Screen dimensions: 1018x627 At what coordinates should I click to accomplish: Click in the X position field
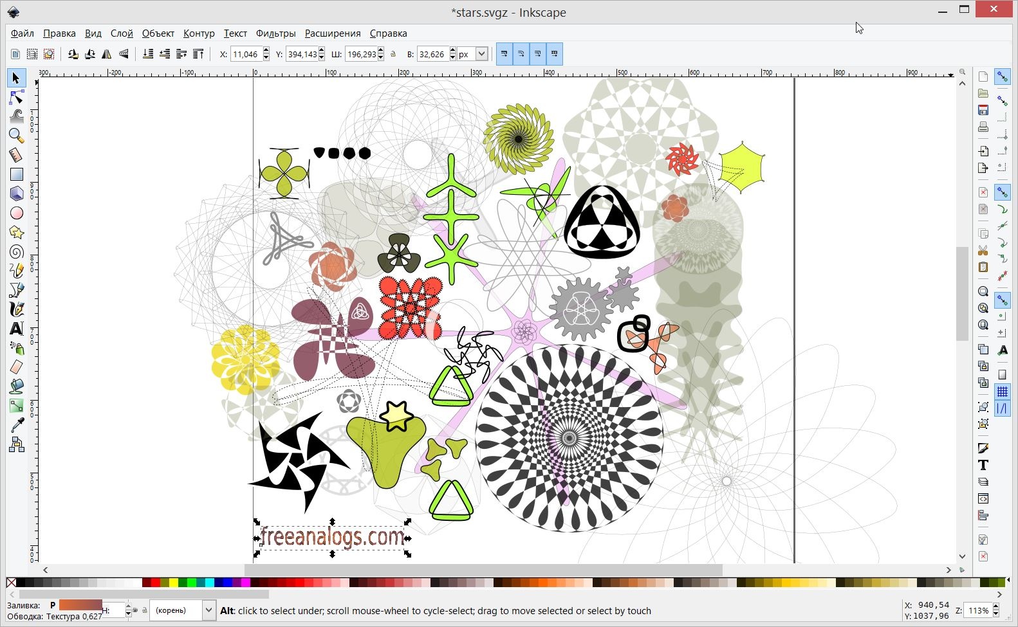[x=245, y=55]
